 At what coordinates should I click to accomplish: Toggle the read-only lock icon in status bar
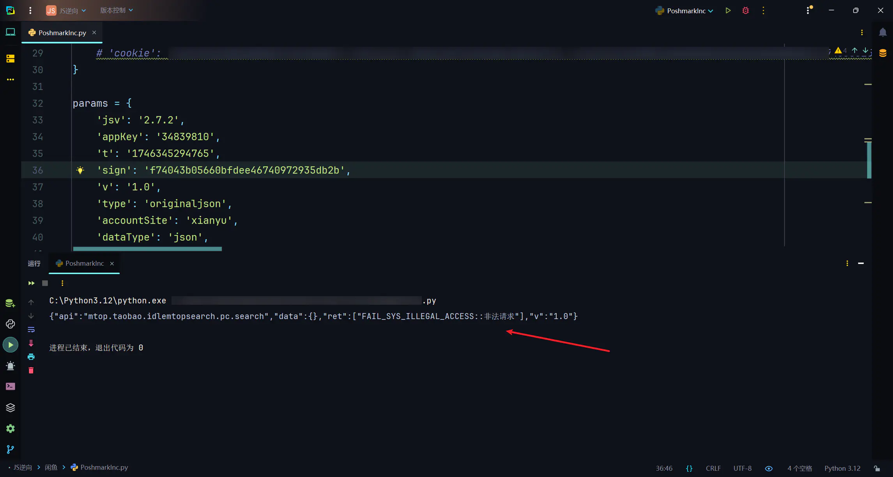pos(877,468)
